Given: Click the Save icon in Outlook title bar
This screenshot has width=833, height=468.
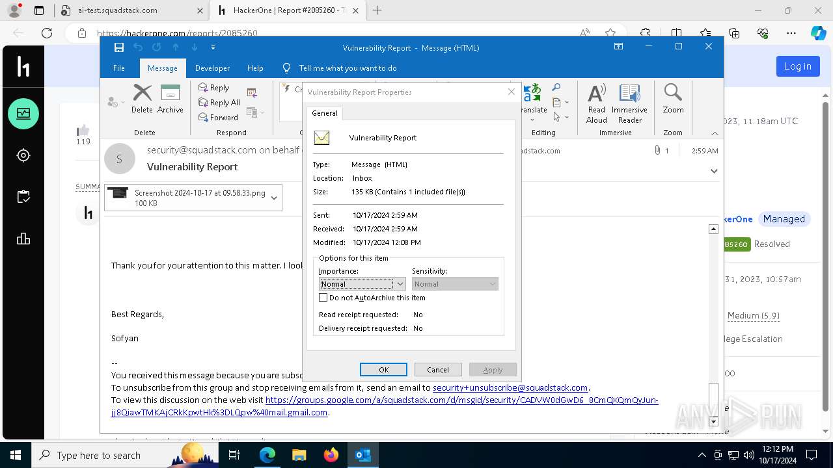Looking at the screenshot, I should tap(118, 47).
